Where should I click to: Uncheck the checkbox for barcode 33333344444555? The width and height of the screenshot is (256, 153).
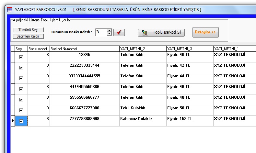pyautogui.click(x=21, y=78)
